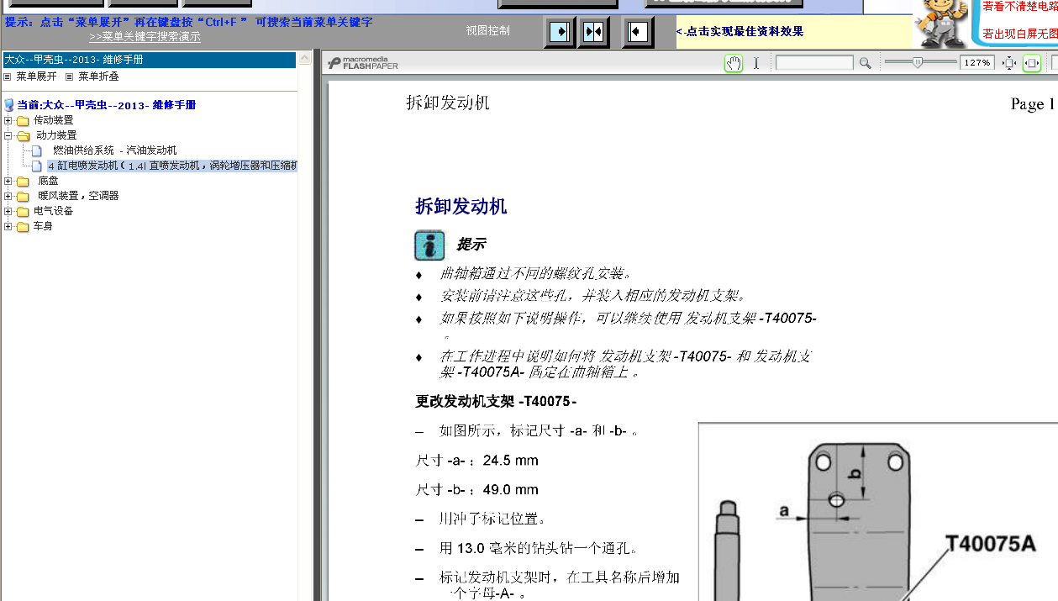Click the computer icon beside 当前:大众--甲壳虫

pos(9,105)
